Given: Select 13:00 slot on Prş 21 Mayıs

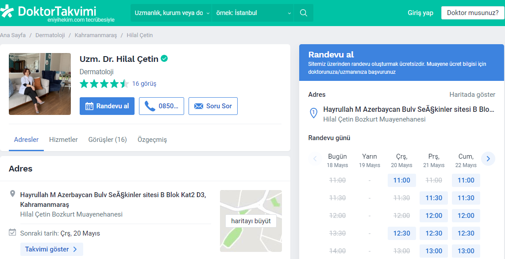Looking at the screenshot, I should tap(433, 251).
